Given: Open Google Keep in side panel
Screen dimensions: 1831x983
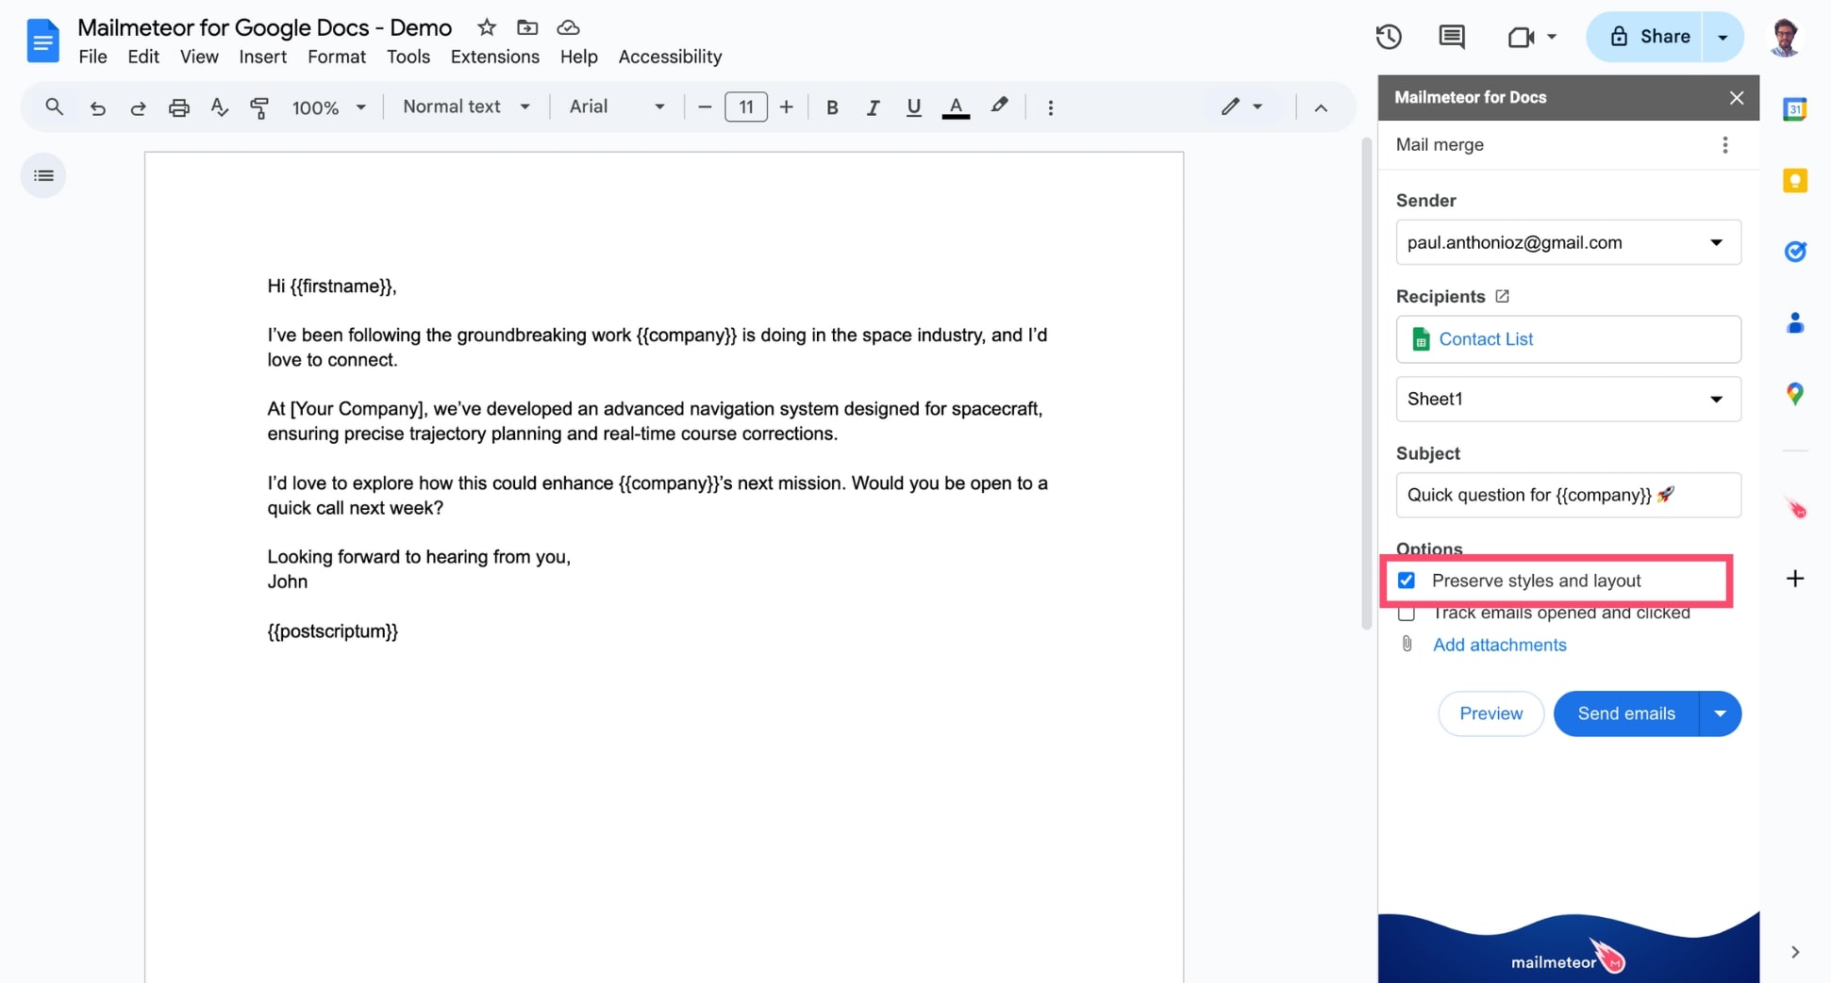Looking at the screenshot, I should (x=1794, y=181).
